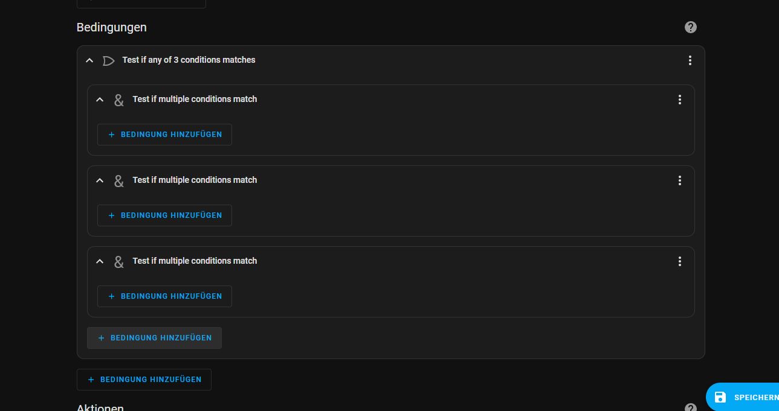Click the ampersand icon of second AND condition

click(x=119, y=180)
